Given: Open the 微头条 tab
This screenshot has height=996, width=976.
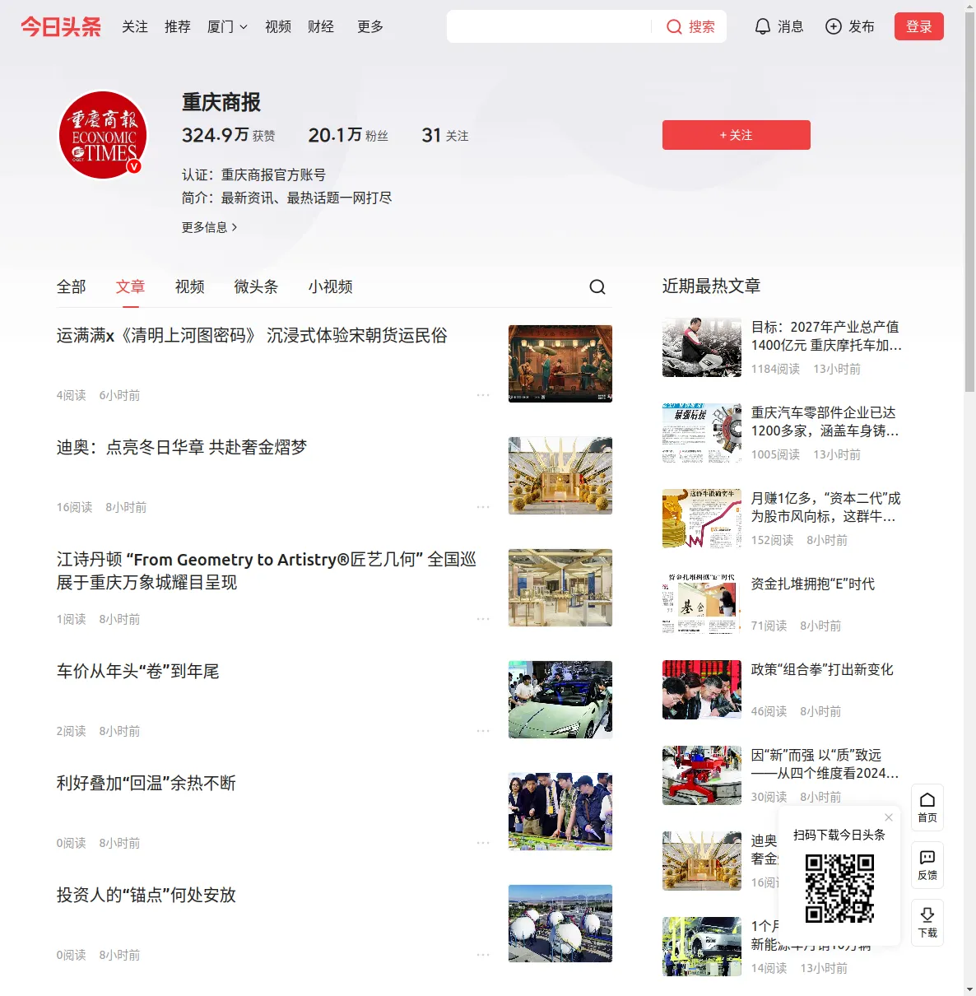Looking at the screenshot, I should (x=257, y=286).
